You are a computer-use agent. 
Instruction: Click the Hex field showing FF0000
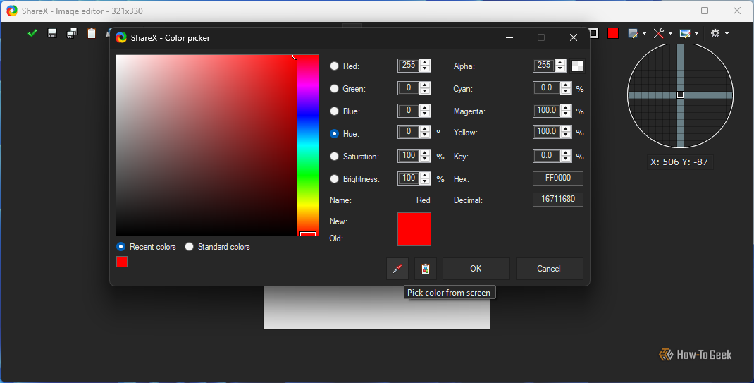coord(558,178)
